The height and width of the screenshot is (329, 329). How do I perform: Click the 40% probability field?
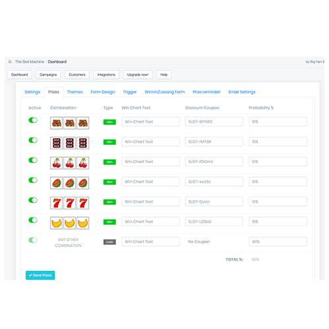[278, 241]
